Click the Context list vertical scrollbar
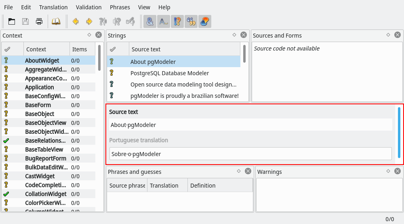 pyautogui.click(x=99, y=58)
